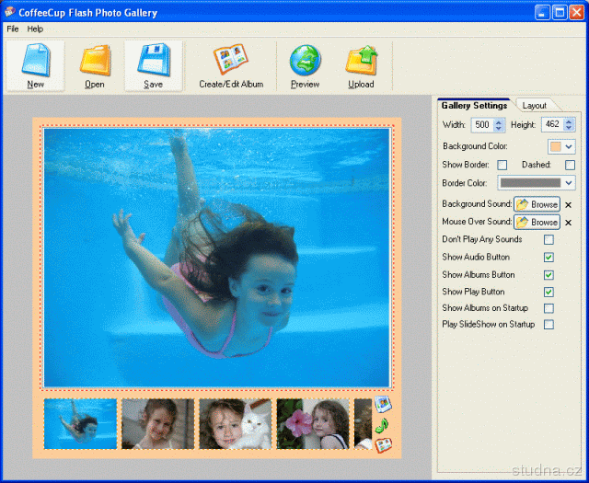Click the albums icon below the music note
This screenshot has width=589, height=483.
383,444
